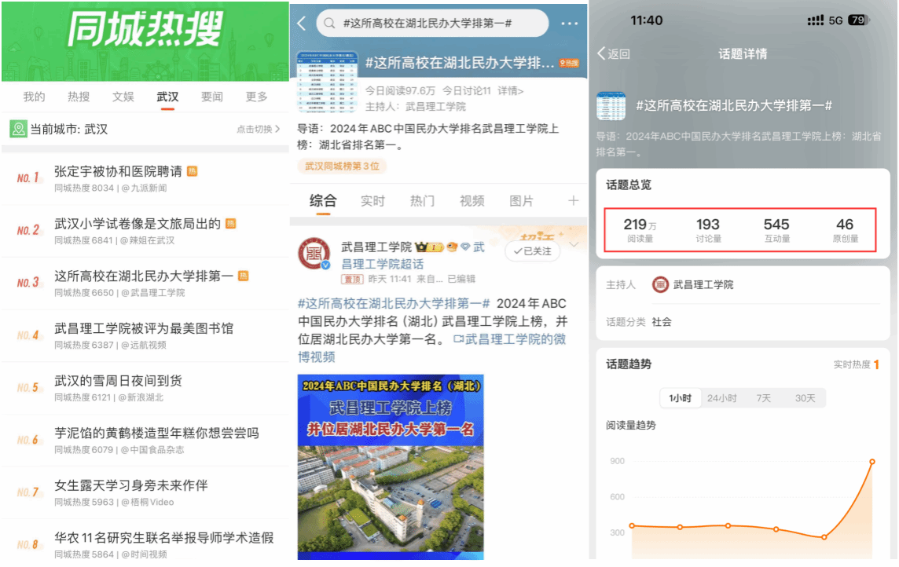Select the 7天 trend range

(x=763, y=398)
